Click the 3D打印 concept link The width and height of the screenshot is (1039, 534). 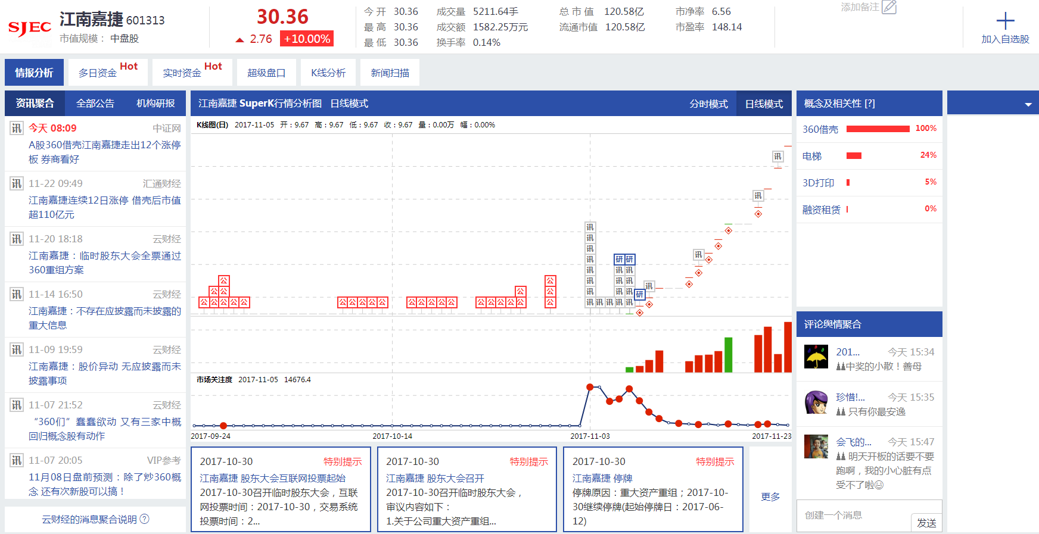818,183
